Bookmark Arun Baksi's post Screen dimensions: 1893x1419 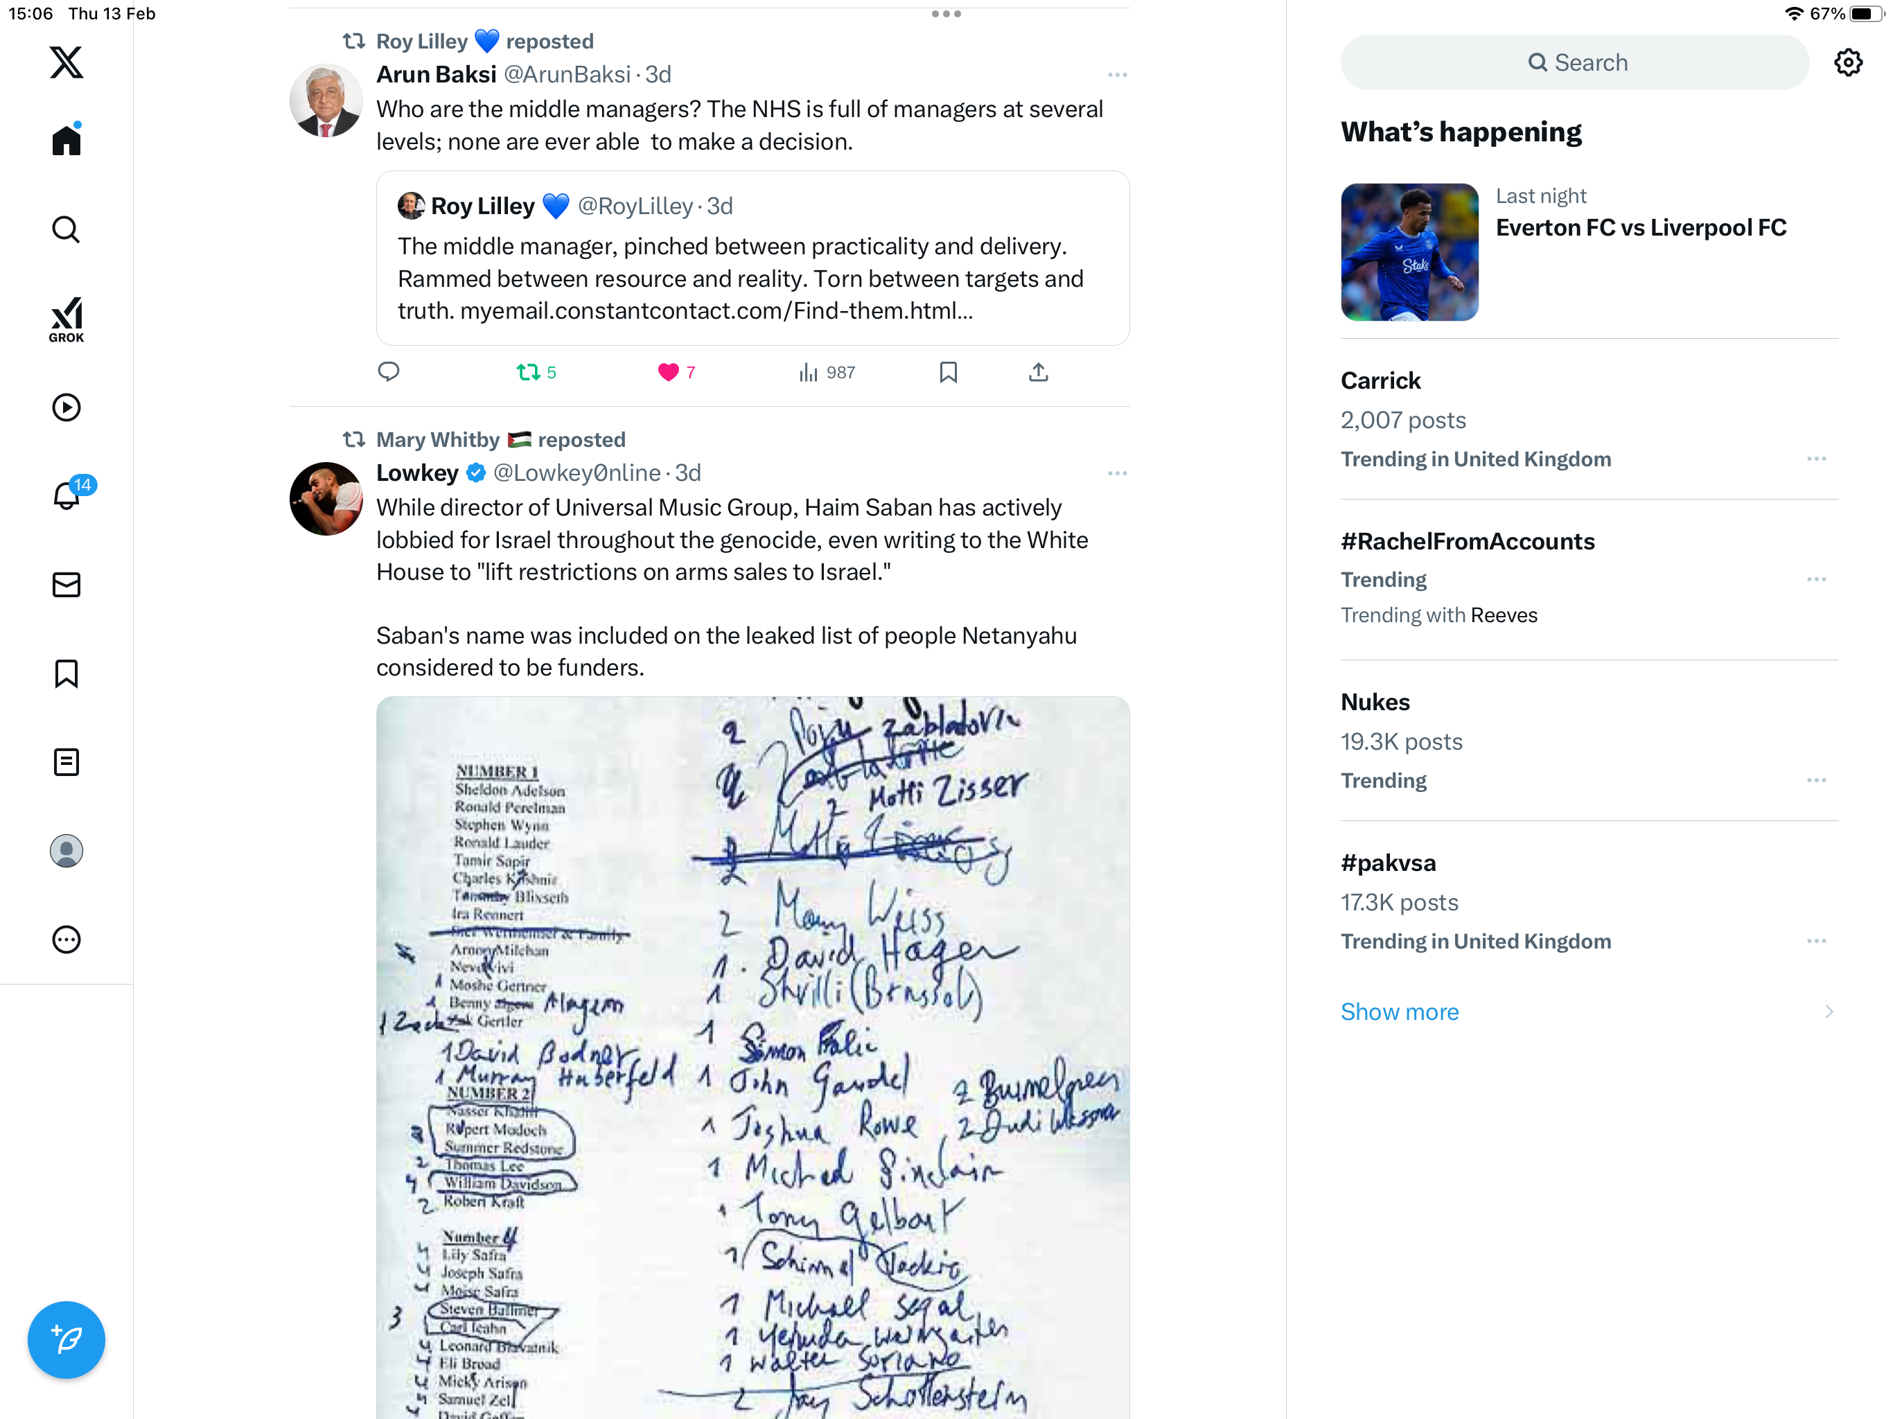pos(948,372)
